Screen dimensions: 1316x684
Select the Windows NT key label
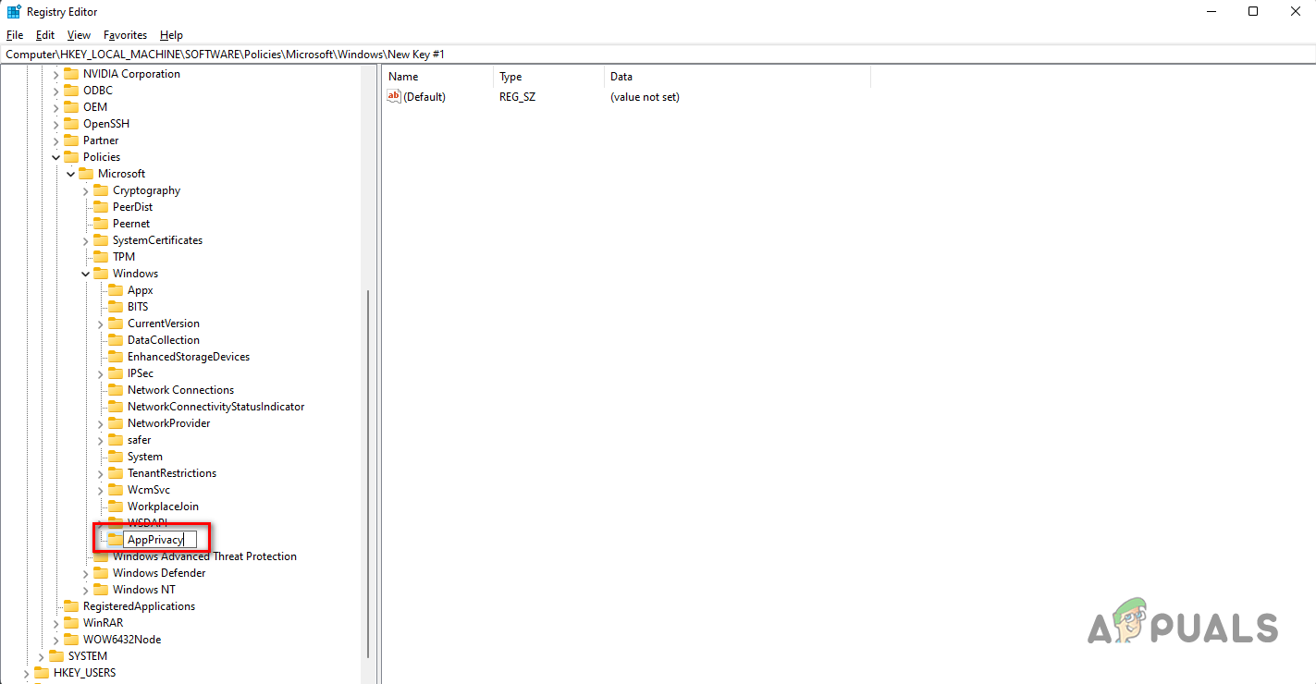[144, 590]
